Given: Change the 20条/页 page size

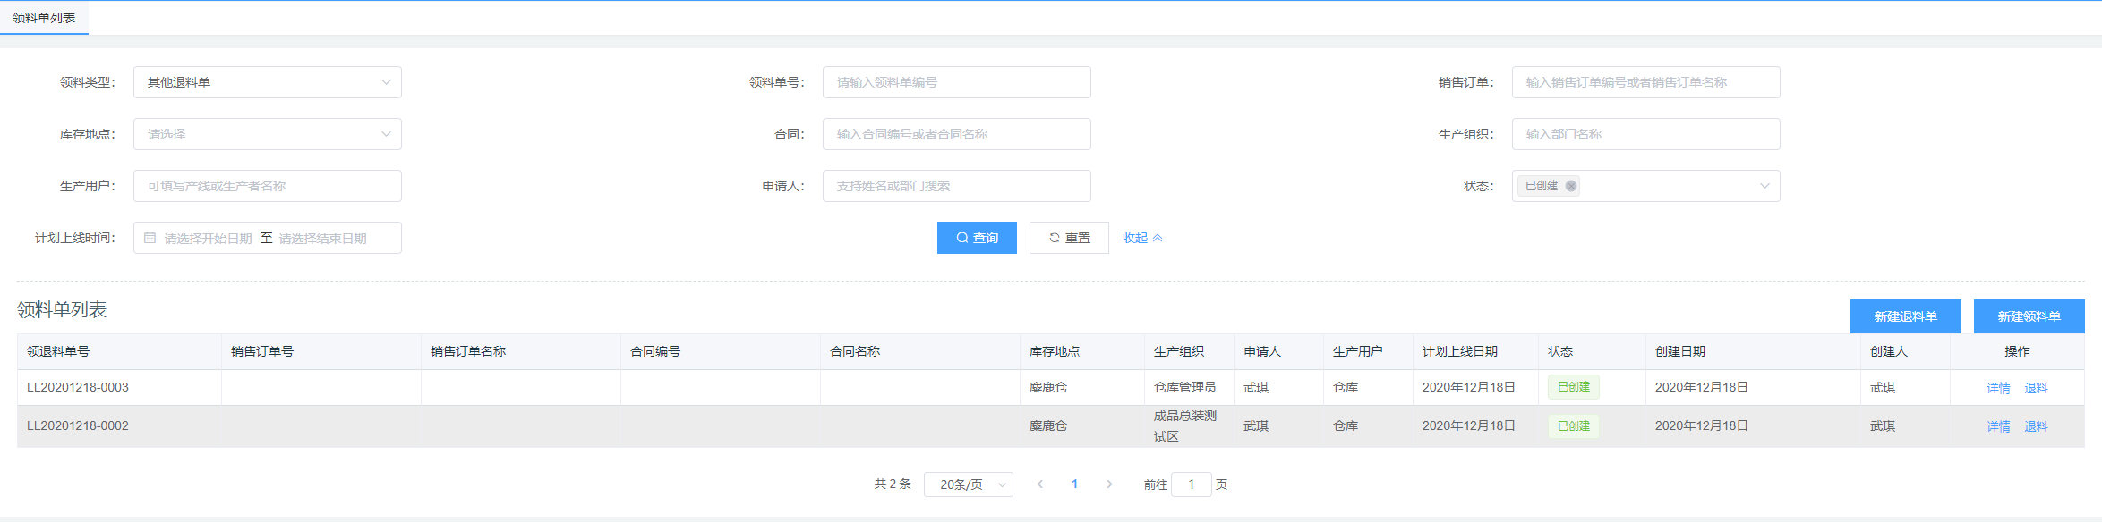Looking at the screenshot, I should click(x=968, y=484).
